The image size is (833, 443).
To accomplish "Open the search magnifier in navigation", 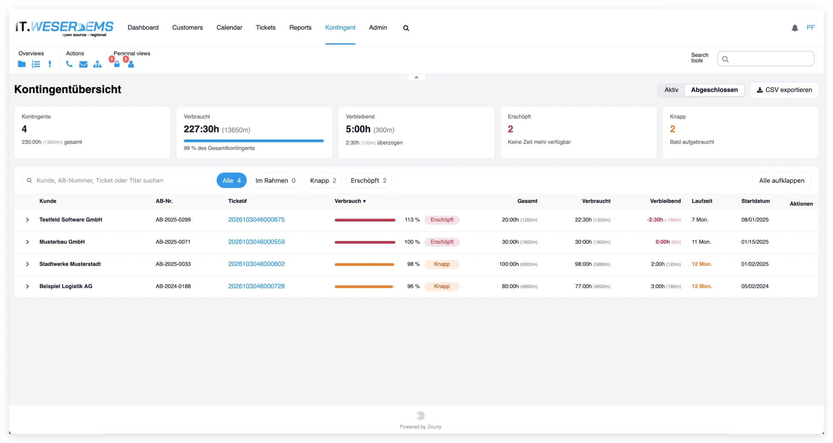I will click(406, 28).
